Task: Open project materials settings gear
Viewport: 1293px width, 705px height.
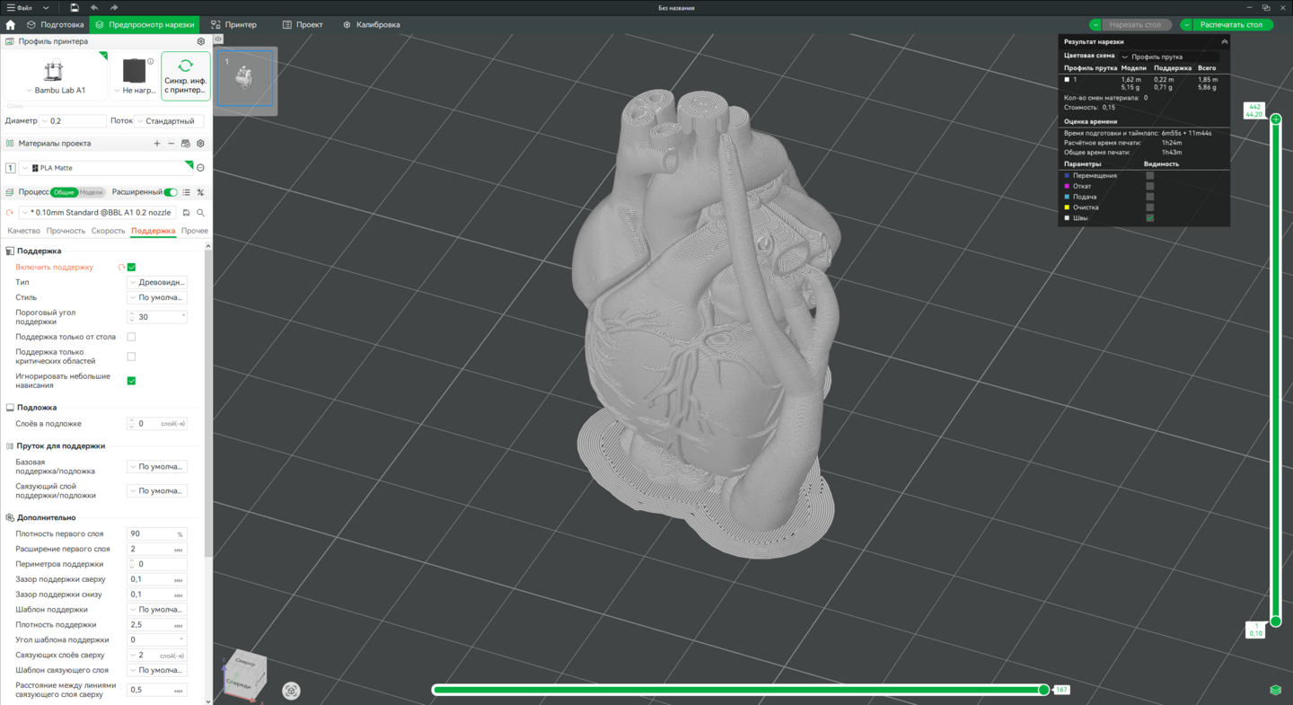Action: point(200,144)
